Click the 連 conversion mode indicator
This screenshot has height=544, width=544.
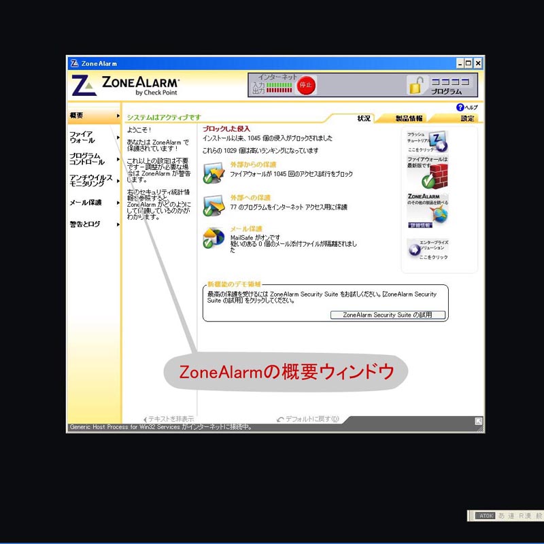tap(511, 516)
